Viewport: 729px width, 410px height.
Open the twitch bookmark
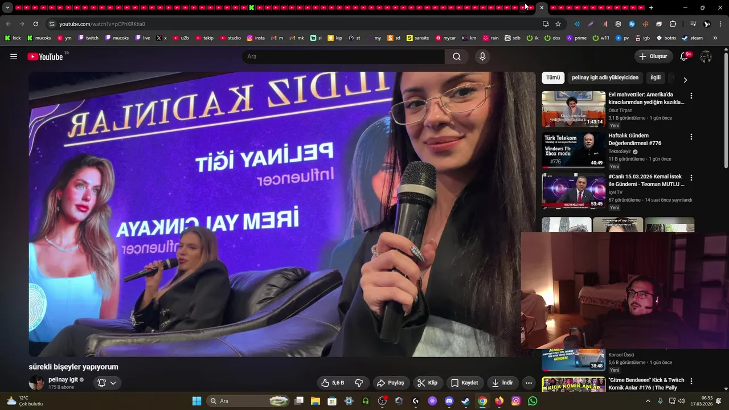tap(88, 38)
